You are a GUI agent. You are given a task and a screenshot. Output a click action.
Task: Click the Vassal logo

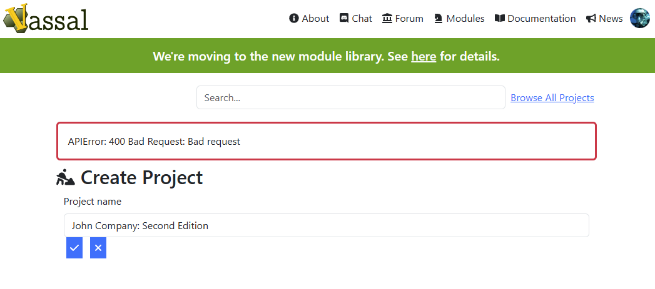tap(46, 18)
